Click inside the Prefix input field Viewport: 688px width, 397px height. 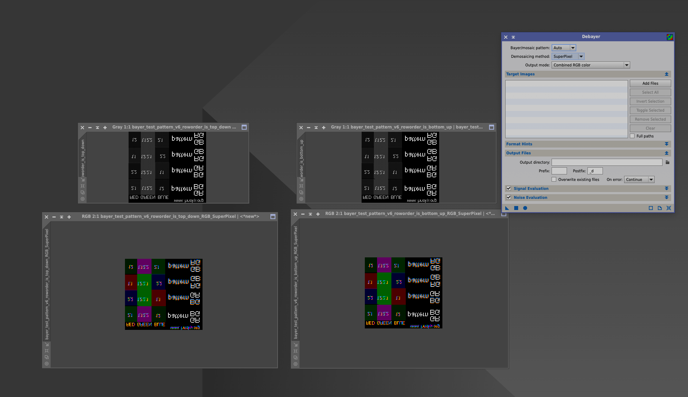pyautogui.click(x=559, y=171)
